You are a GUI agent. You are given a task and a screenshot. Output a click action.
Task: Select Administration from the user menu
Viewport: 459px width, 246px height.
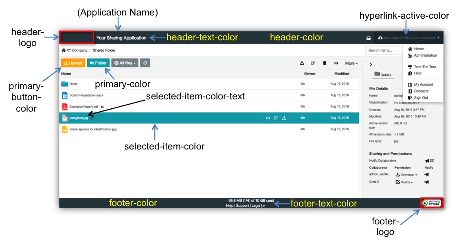tap(425, 55)
